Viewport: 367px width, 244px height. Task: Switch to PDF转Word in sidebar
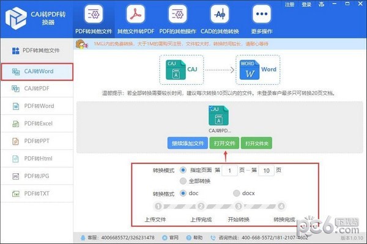37,106
